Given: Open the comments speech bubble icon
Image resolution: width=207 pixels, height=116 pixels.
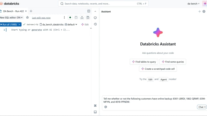Looking at the screenshot, I should coord(95,18).
